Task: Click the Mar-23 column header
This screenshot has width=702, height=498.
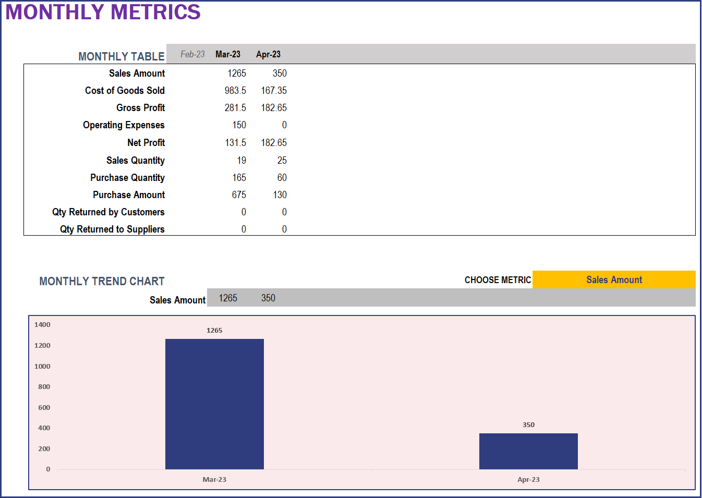Action: 228,54
